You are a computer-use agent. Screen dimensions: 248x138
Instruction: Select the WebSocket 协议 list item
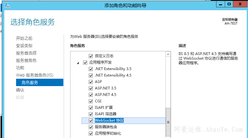coord(110,120)
